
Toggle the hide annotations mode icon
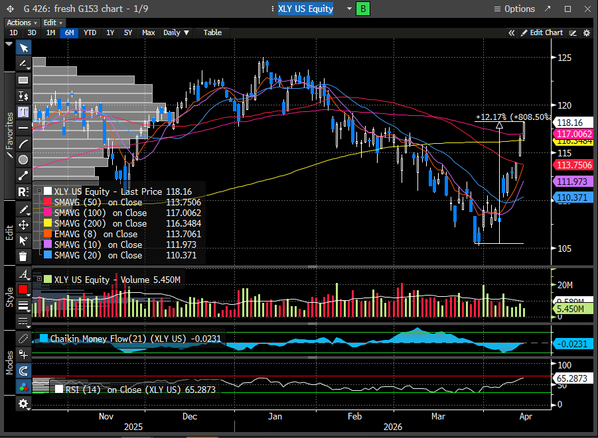click(23, 339)
